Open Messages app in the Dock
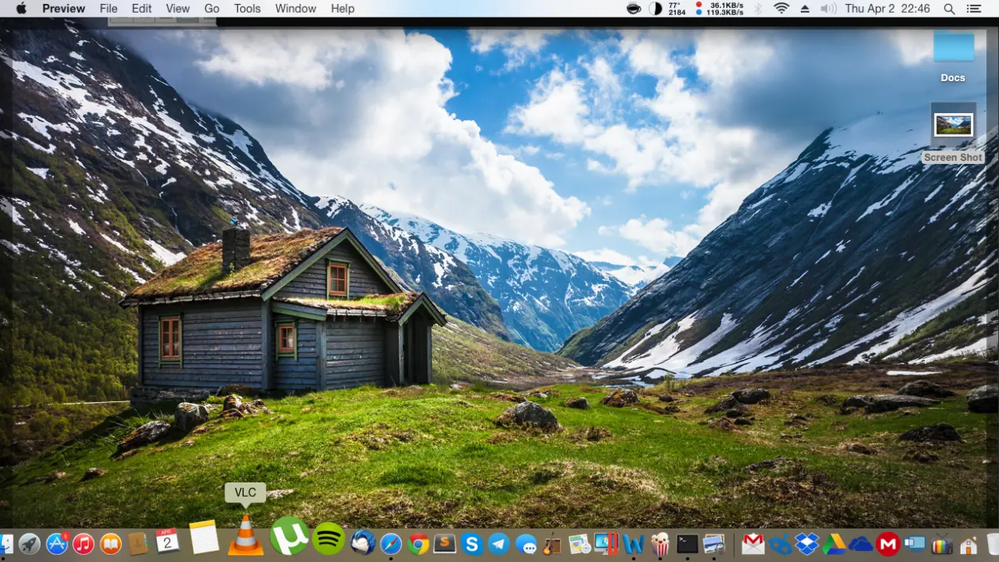999x562 pixels. [x=526, y=544]
